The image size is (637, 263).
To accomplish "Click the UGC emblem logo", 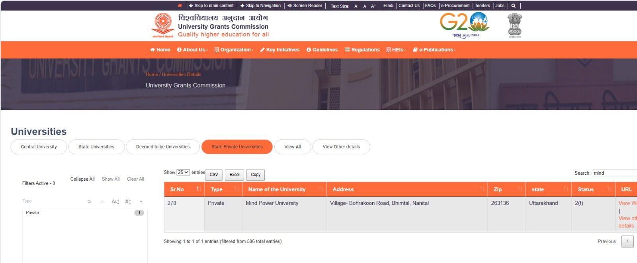I will pyautogui.click(x=163, y=25).
